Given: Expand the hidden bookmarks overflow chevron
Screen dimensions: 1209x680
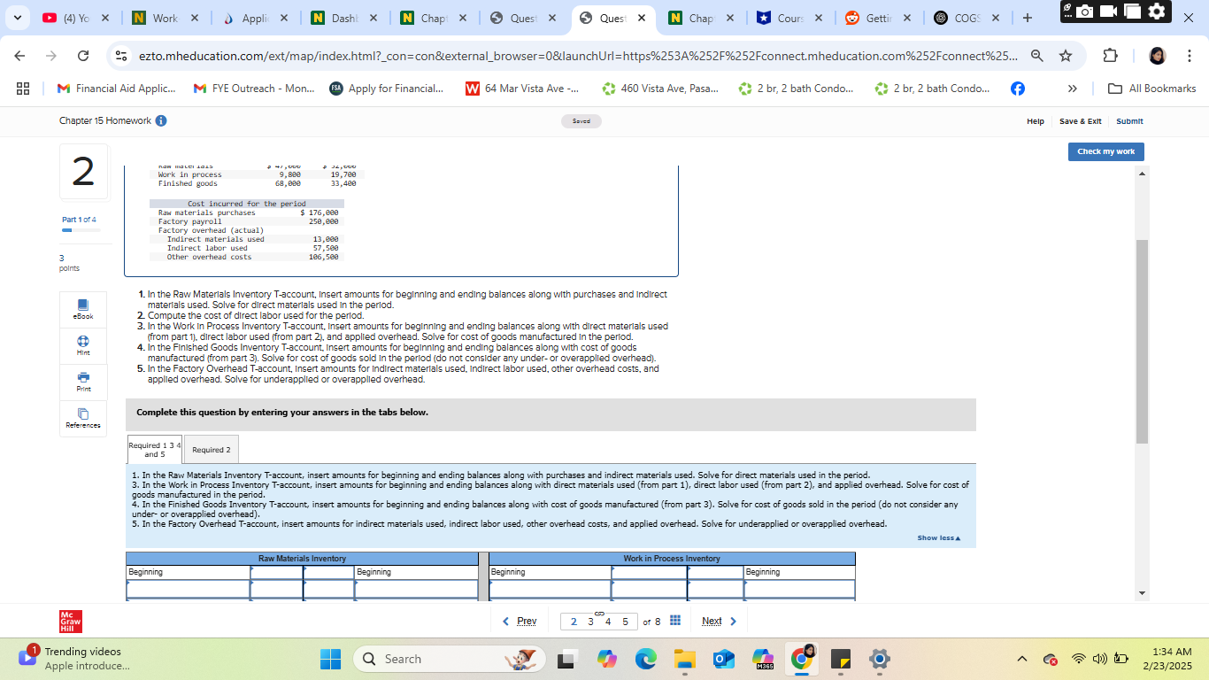Looking at the screenshot, I should click(1073, 89).
